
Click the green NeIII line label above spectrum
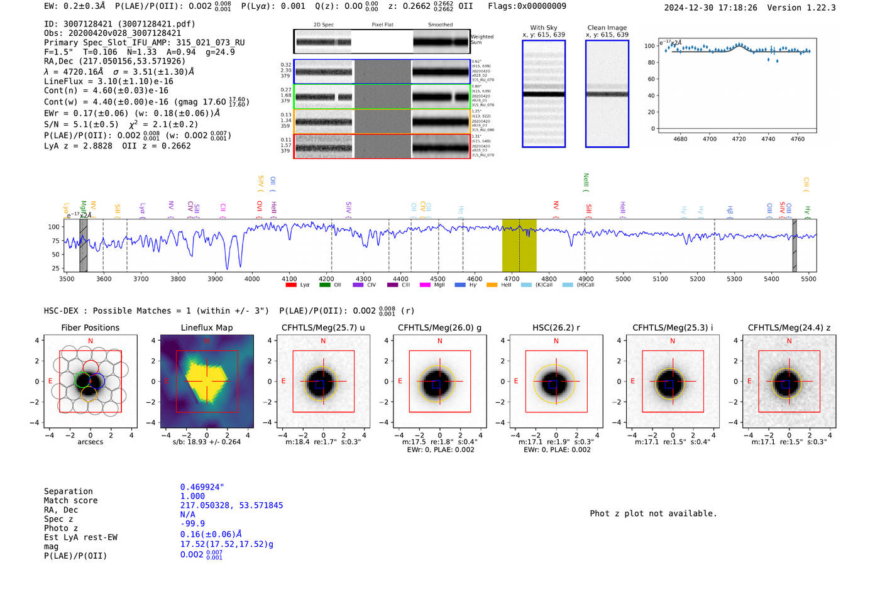586,182
